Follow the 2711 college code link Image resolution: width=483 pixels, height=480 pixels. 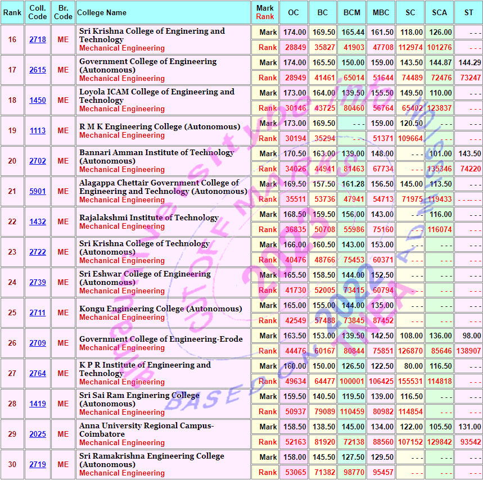coord(38,313)
